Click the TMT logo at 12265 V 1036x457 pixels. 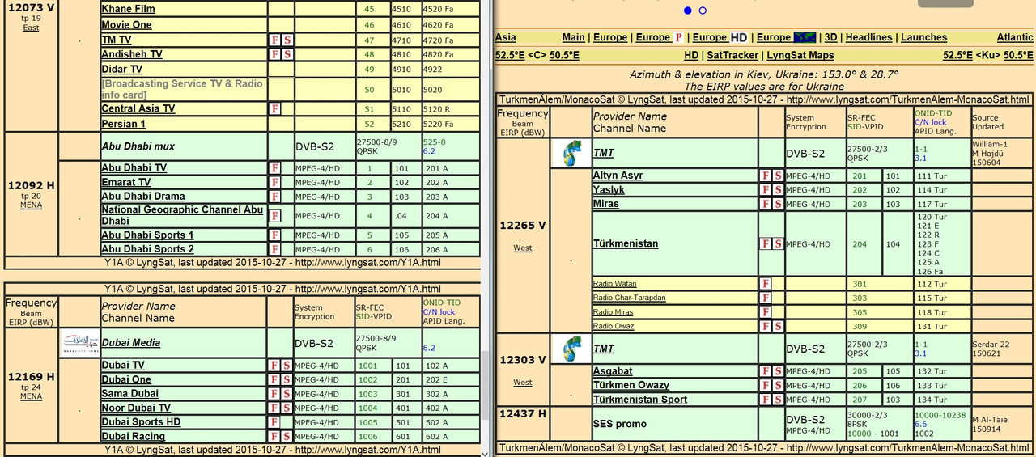click(571, 153)
